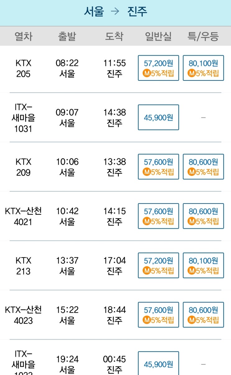Image resolution: width=231 pixels, height=375 pixels.
Task: Pick KTX-산천 4021 standard seat fare
Action: click(159, 216)
